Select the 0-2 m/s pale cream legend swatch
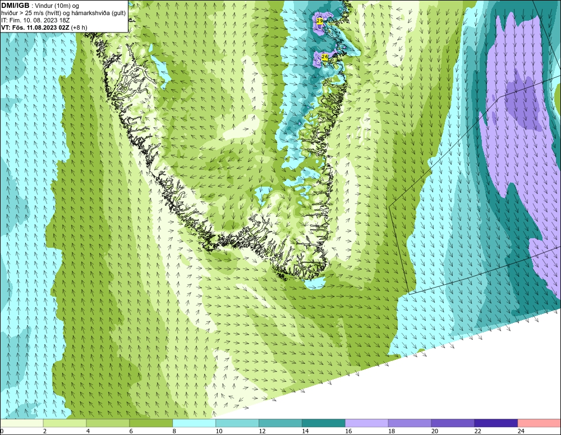Image resolution: width=561 pixels, height=435 pixels. [x=22, y=423]
